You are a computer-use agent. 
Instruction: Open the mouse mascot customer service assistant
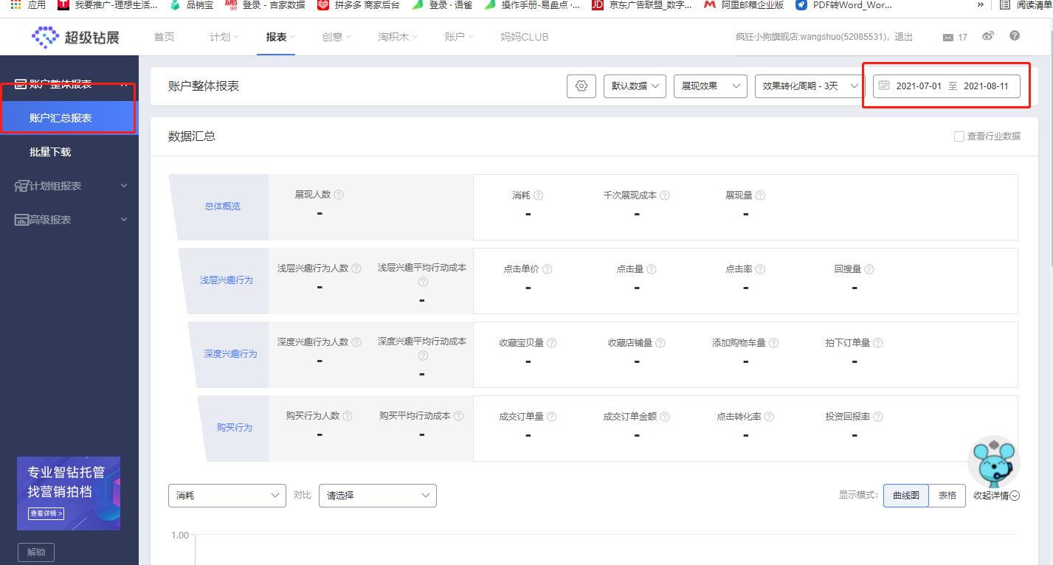[x=994, y=462]
